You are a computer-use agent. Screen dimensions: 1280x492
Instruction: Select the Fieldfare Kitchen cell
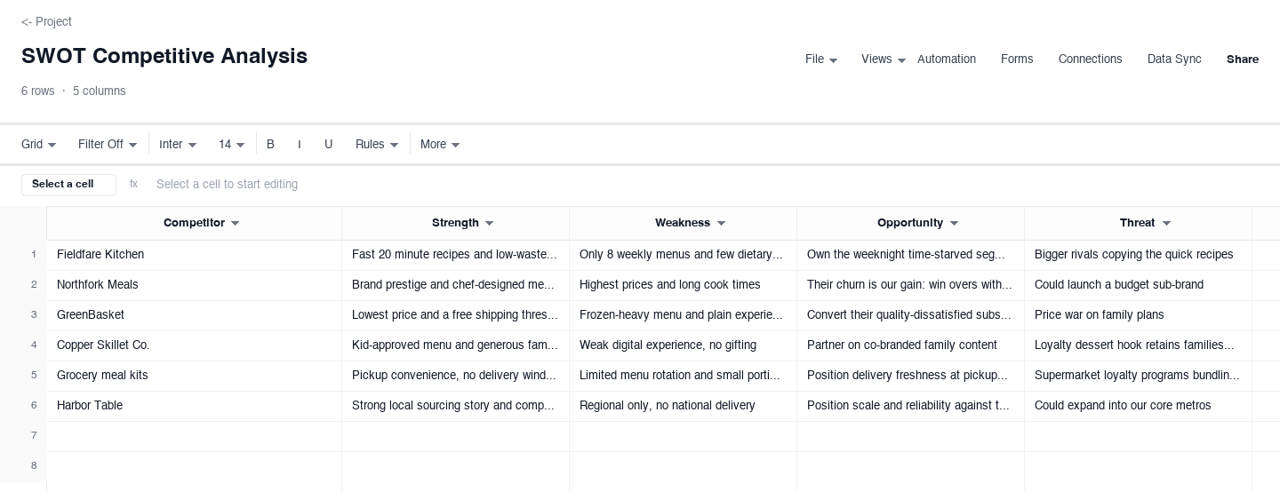coord(194,255)
